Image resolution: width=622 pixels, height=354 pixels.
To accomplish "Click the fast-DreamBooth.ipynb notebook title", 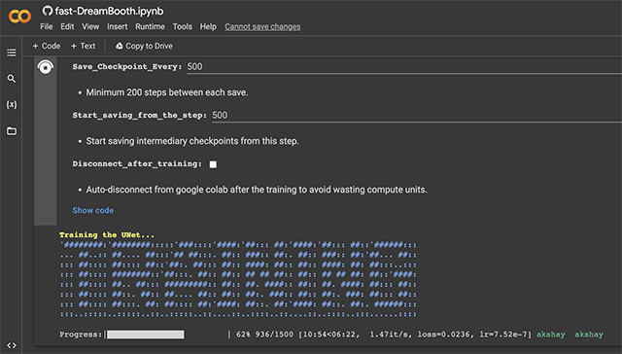I will coord(109,11).
